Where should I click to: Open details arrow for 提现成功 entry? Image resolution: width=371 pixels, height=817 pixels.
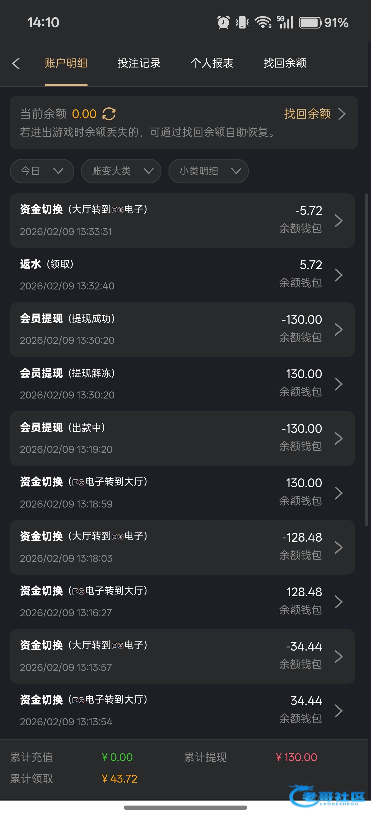click(338, 329)
